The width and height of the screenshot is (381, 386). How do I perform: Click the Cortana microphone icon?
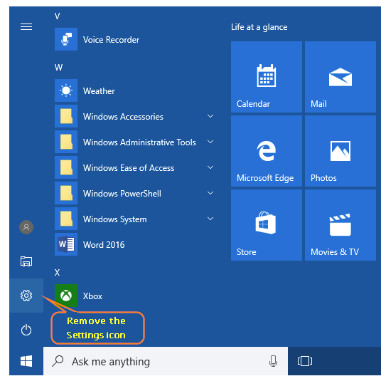coord(273,361)
